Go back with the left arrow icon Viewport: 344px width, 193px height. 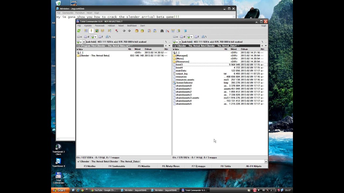[124, 31]
